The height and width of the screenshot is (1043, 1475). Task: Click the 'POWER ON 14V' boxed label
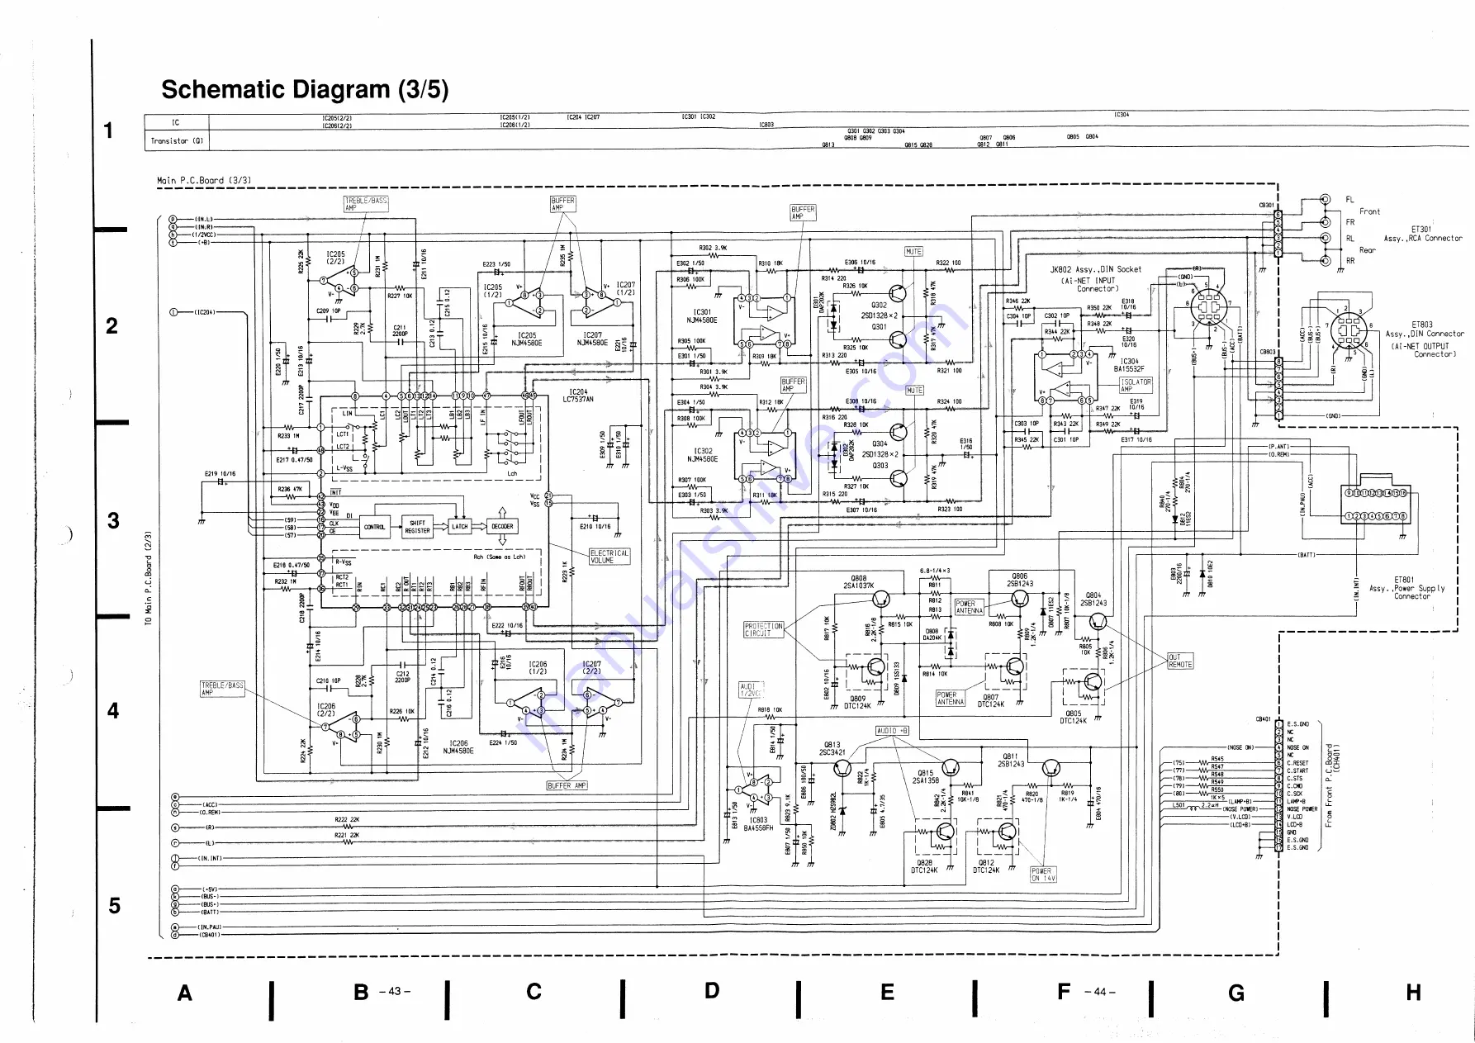[x=1044, y=875]
